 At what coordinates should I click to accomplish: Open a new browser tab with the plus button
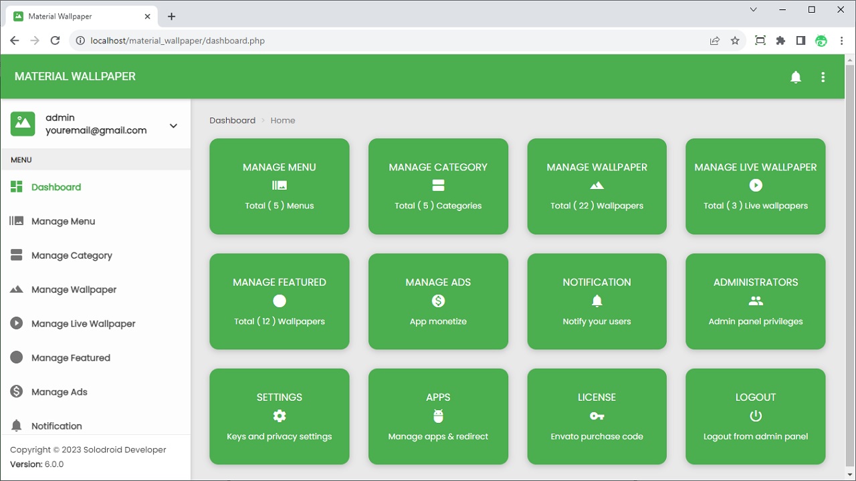point(171,16)
